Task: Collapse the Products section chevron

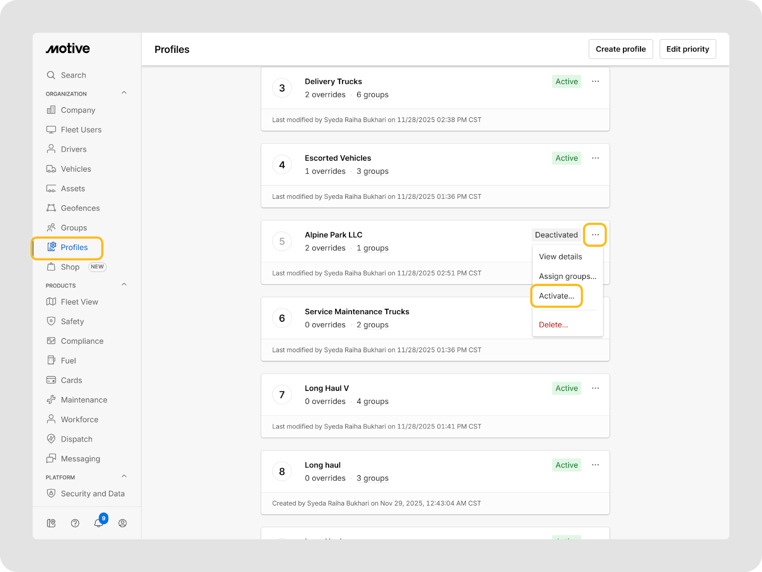Action: 124,285
